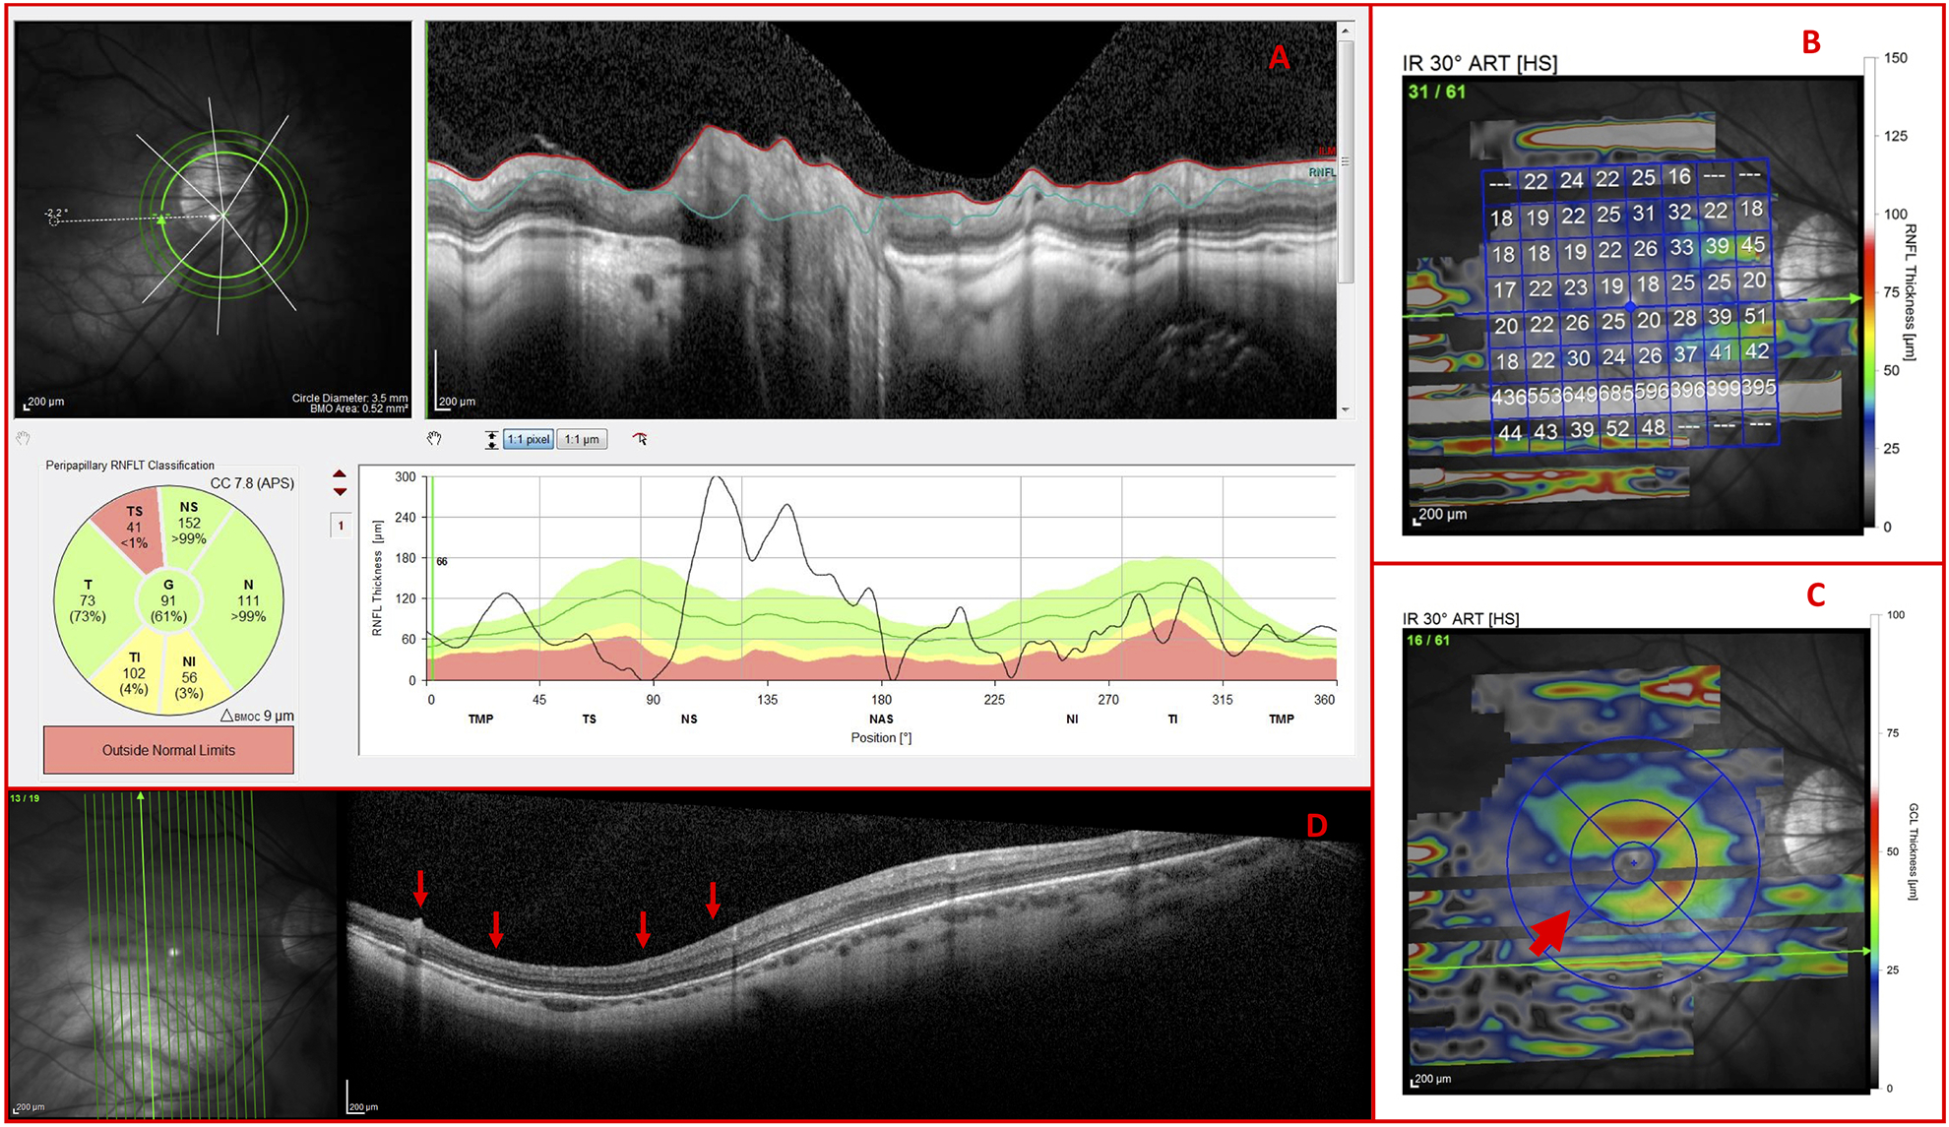This screenshot has width=1949, height=1127.
Task: Select the hand pan tool below the B-scan
Action: point(434,439)
